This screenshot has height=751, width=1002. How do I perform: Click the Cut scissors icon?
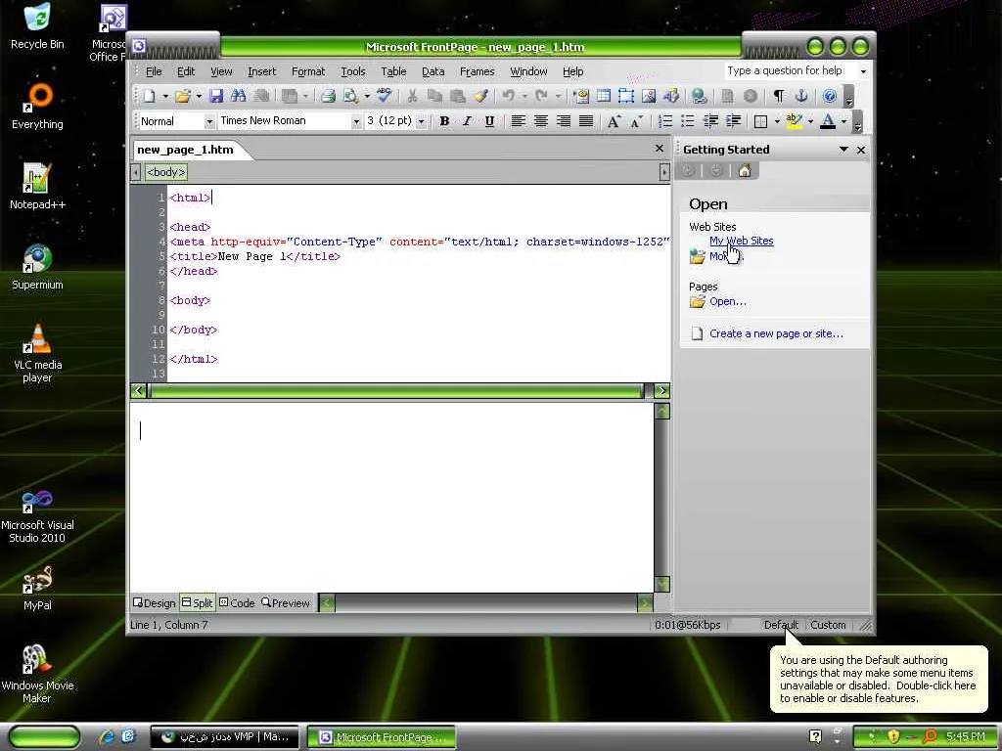(412, 96)
